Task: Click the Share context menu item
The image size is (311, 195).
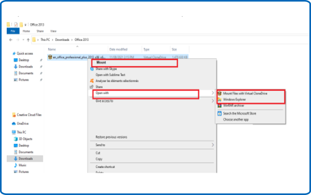Action: coord(99,87)
